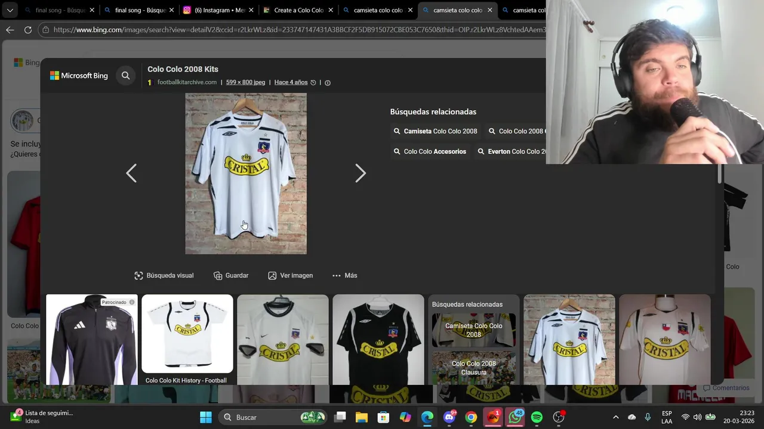Click the Microsoft Bing logo

(79, 76)
